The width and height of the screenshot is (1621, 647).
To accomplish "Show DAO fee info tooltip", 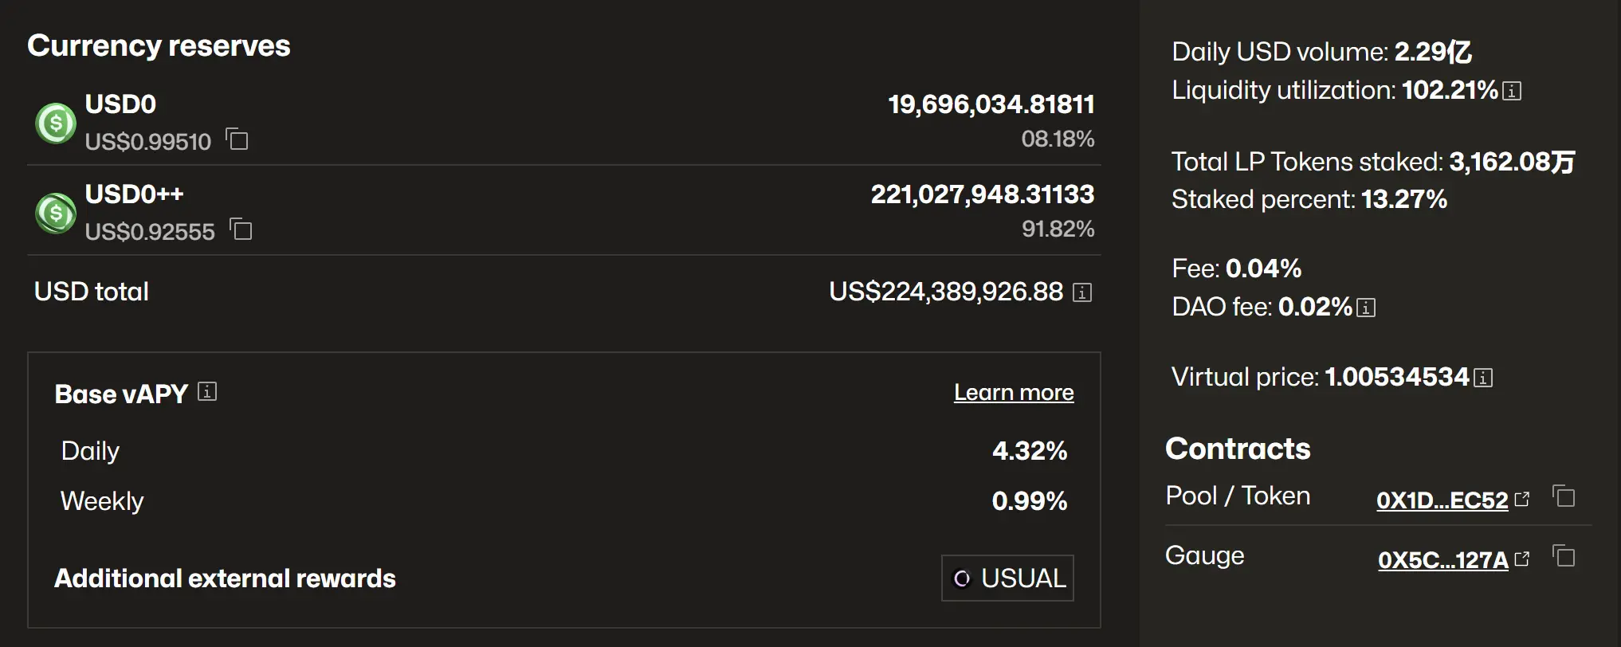I will tap(1366, 308).
